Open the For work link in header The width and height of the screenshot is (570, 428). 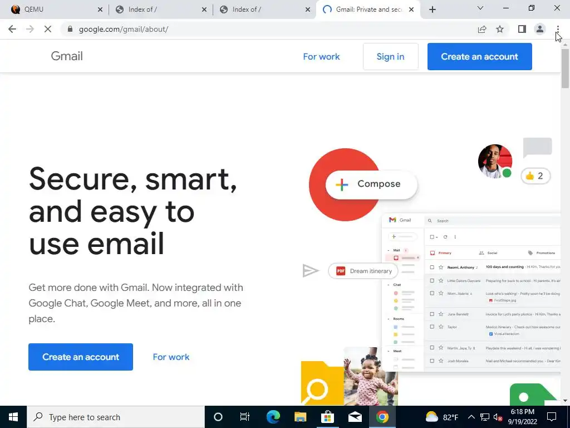321,56
